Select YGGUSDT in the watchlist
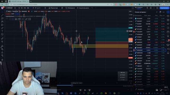170x95 pixels. 150,32
